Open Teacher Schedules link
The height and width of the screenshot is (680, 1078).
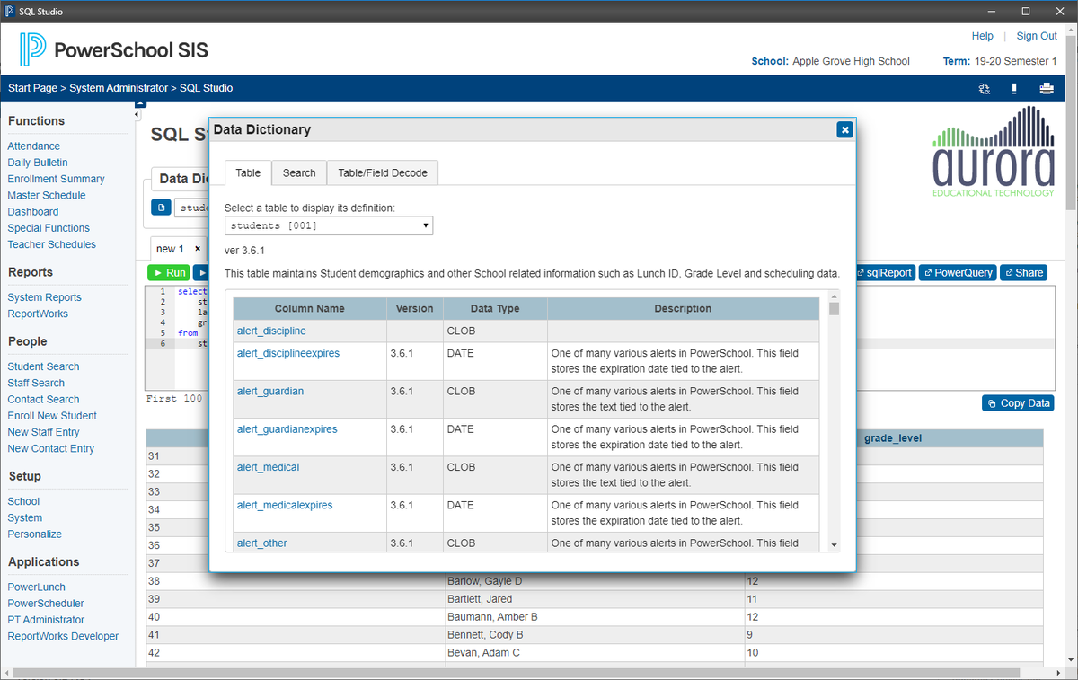pyautogui.click(x=52, y=244)
